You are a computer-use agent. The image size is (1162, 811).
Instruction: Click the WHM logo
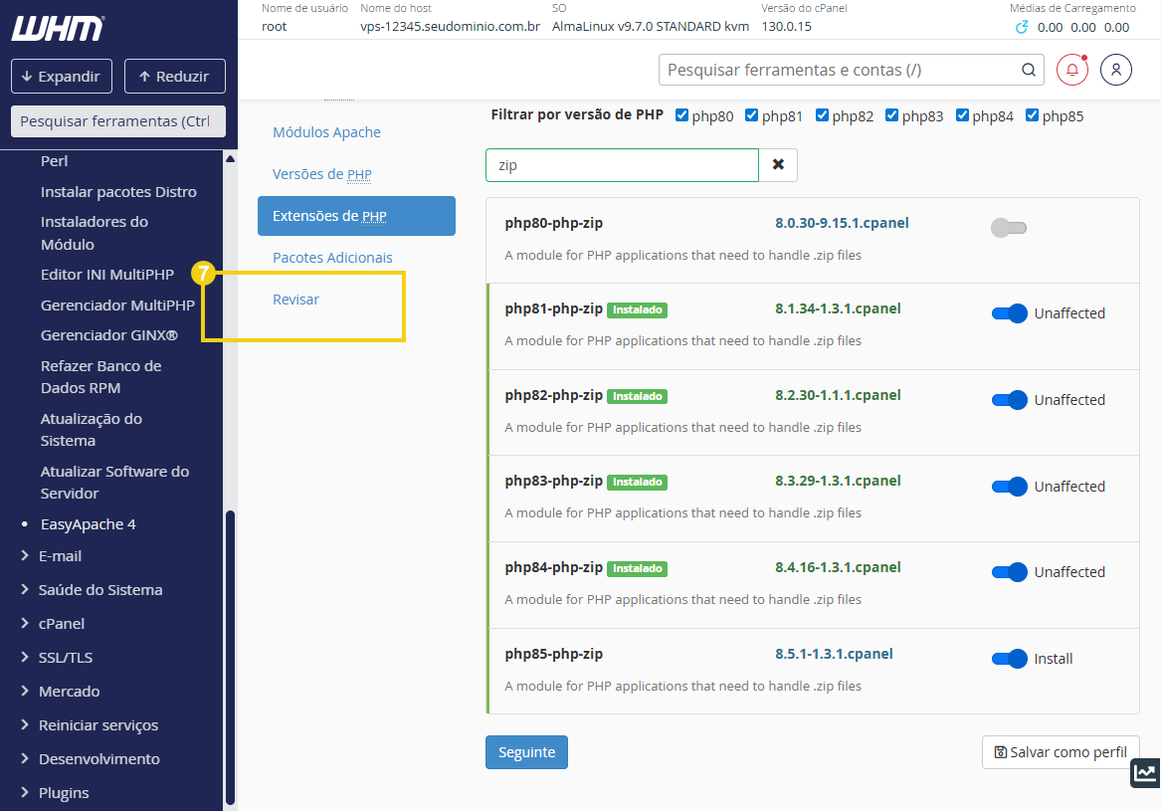tap(58, 29)
